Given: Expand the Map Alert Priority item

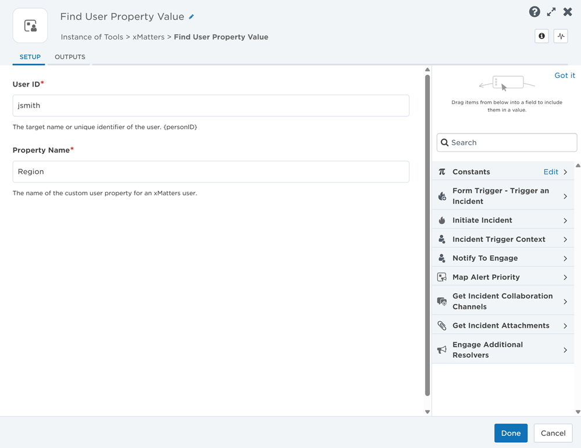Looking at the screenshot, I should (503, 277).
